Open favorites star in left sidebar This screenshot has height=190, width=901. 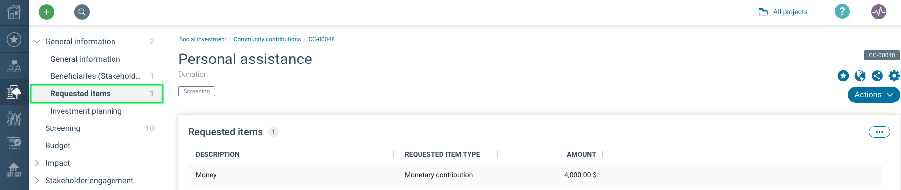click(x=14, y=39)
